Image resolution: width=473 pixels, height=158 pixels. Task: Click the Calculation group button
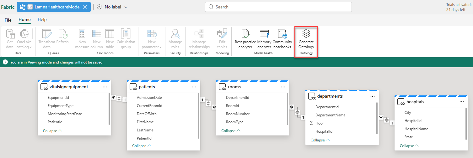(x=126, y=39)
